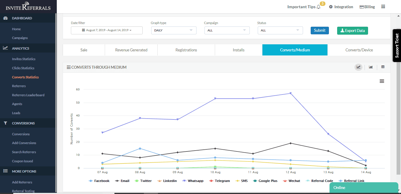401x194 pixels.
Task: Open Billing card icon link
Action: click(x=362, y=7)
